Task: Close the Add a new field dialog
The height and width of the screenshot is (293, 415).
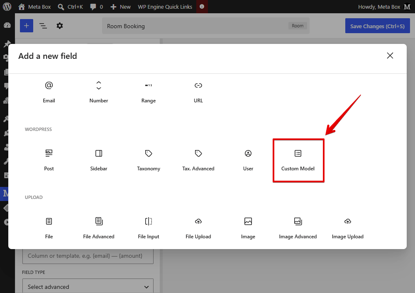Action: tap(390, 56)
